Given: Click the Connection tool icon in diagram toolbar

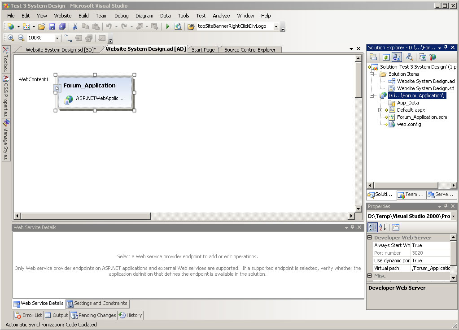Looking at the screenshot, I should coord(68,38).
